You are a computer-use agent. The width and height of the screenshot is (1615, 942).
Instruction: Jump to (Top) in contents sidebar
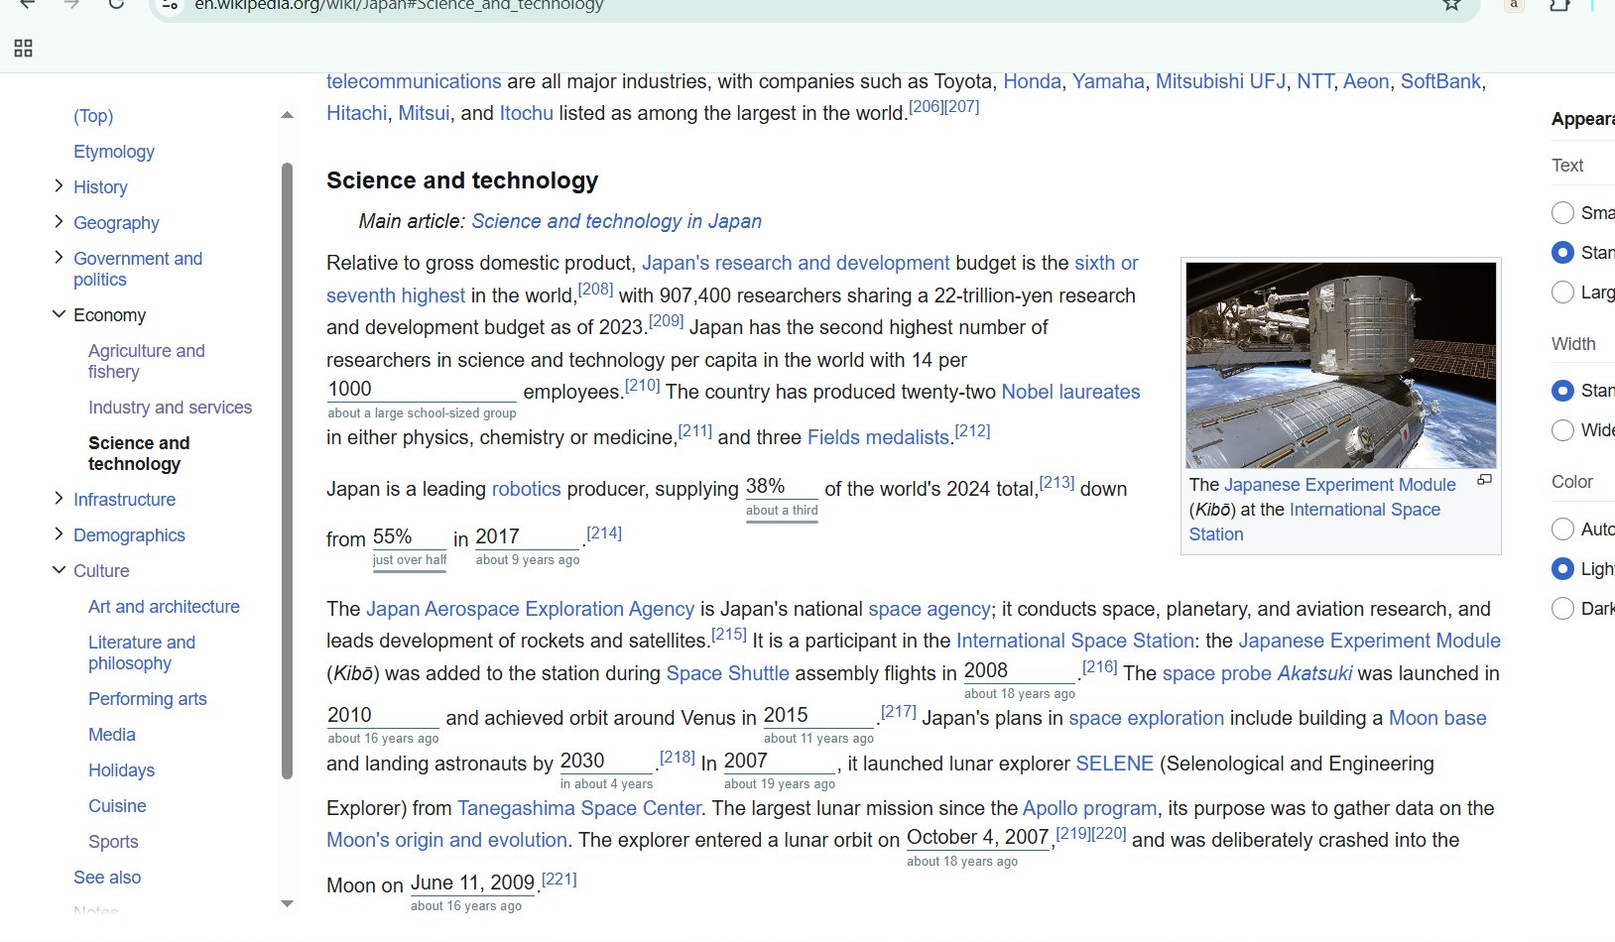tap(93, 116)
